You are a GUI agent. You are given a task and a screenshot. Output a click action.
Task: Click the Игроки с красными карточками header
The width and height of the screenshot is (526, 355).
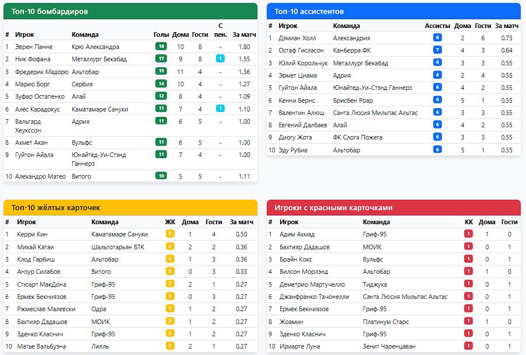[x=393, y=208]
